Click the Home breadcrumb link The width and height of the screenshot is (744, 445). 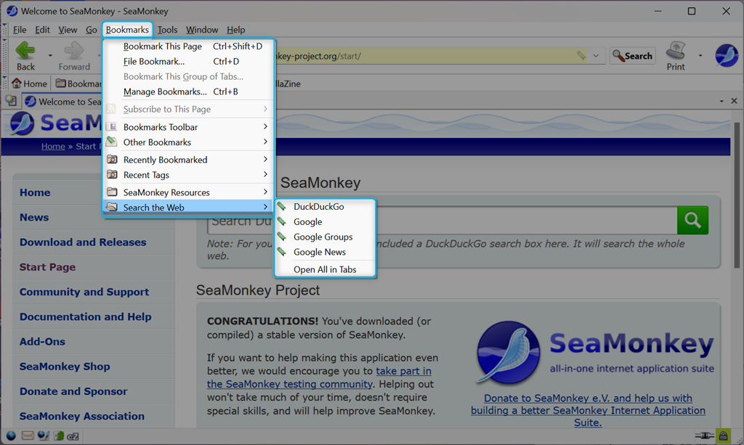point(53,147)
